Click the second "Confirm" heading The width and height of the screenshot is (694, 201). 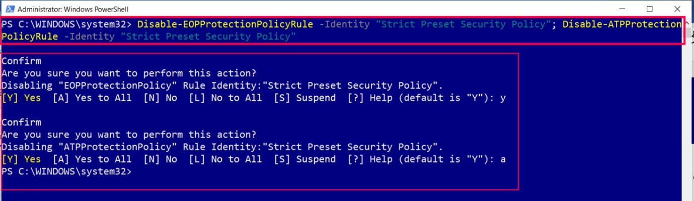[21, 123]
